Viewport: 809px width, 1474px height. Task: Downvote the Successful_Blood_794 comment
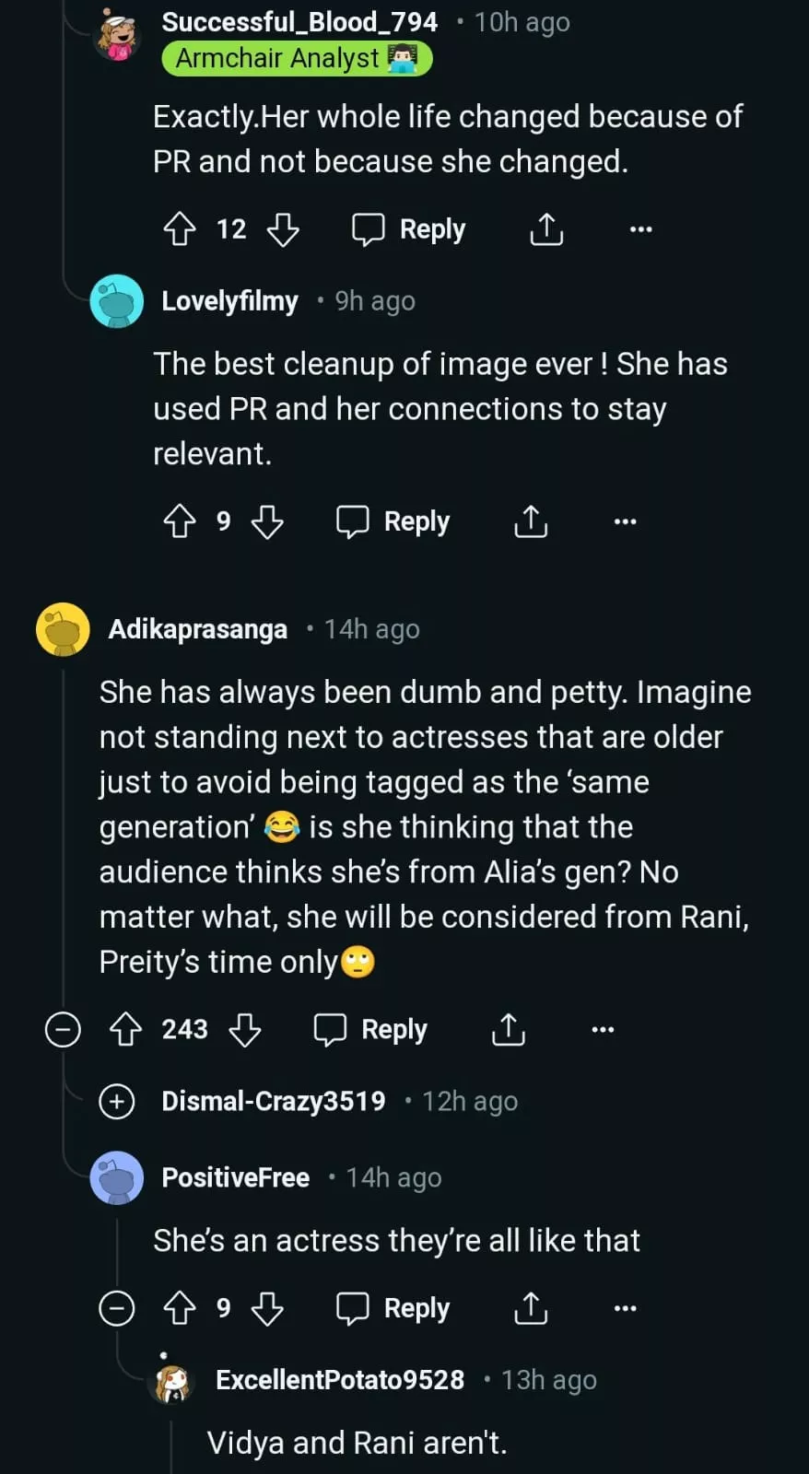point(283,229)
